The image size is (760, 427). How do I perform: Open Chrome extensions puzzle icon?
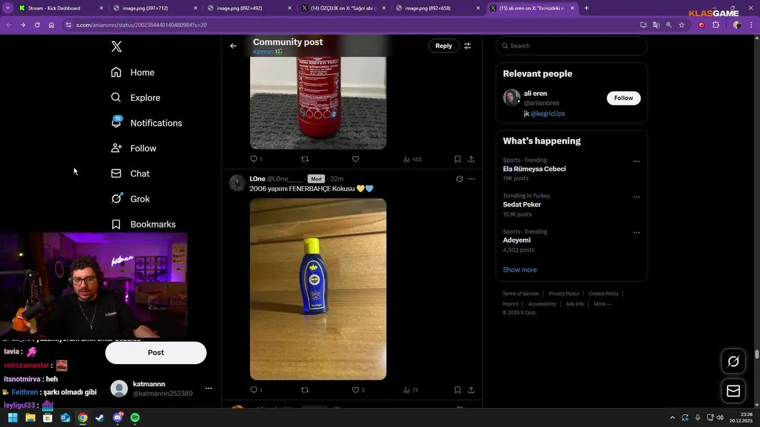[715, 25]
